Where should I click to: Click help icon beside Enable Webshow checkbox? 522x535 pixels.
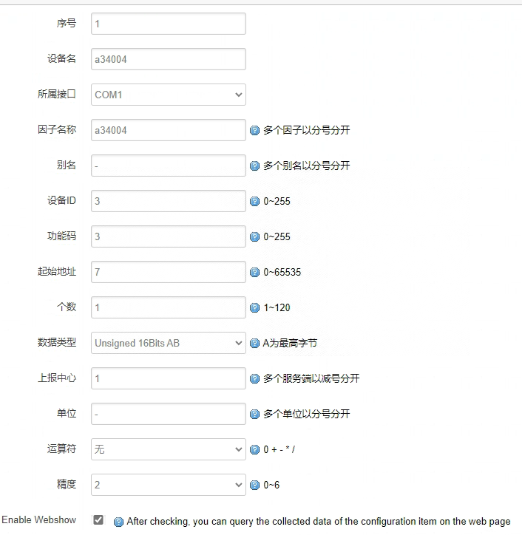pos(118,522)
